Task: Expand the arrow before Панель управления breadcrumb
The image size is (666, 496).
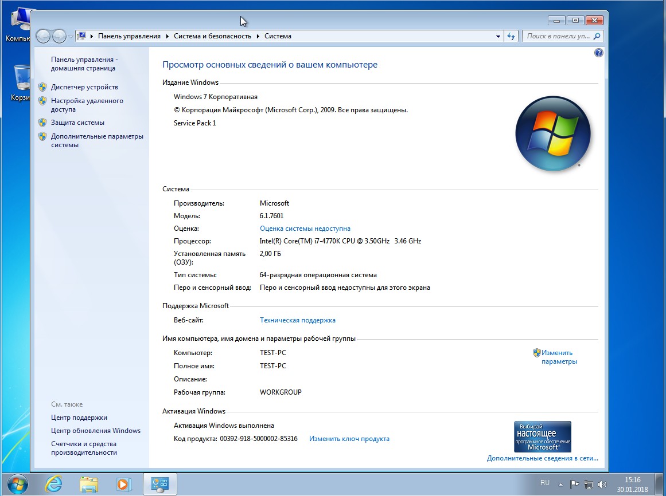Action: coord(92,37)
